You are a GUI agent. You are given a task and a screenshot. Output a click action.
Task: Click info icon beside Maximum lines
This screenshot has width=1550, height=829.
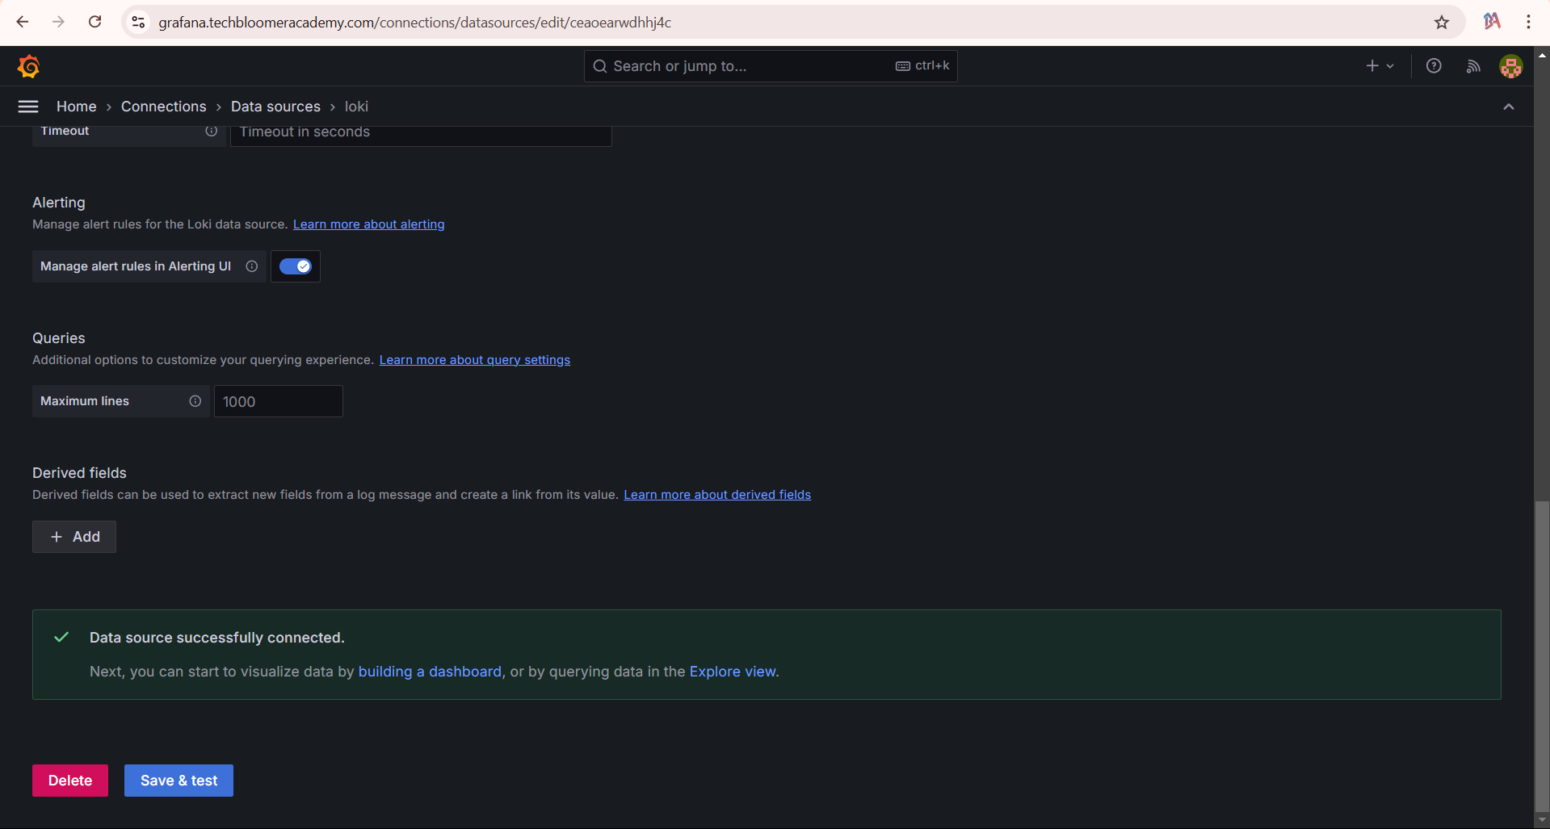pos(195,401)
